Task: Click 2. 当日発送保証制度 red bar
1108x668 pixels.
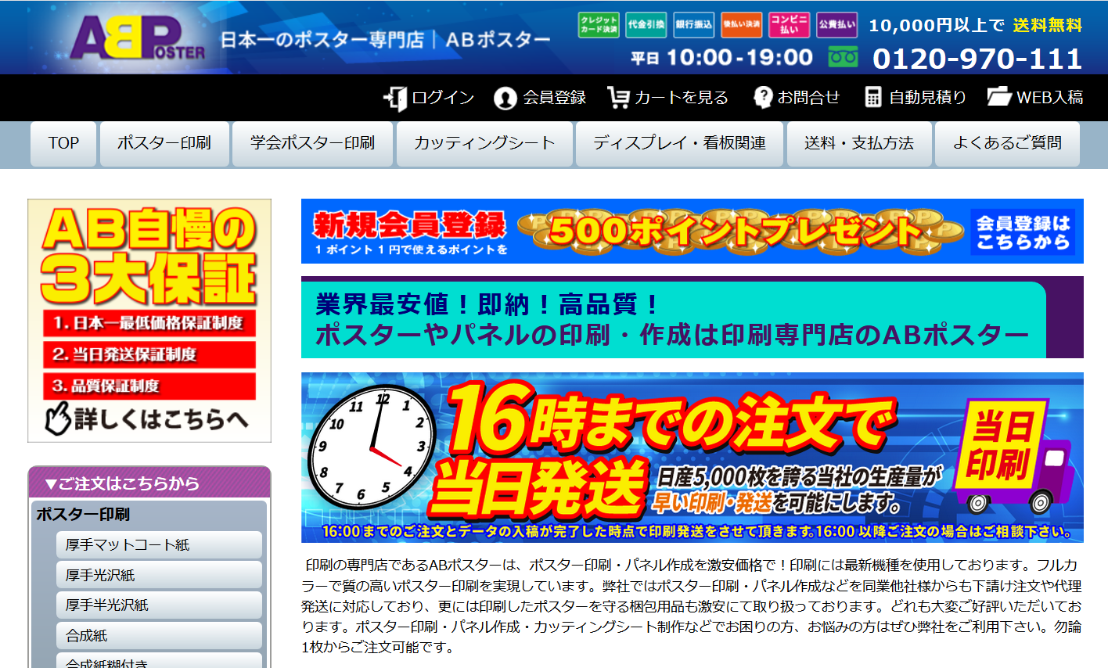Action: tap(149, 354)
